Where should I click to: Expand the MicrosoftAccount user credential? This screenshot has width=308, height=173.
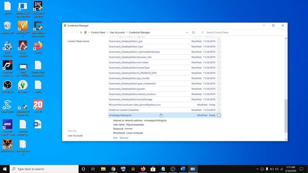219,105
